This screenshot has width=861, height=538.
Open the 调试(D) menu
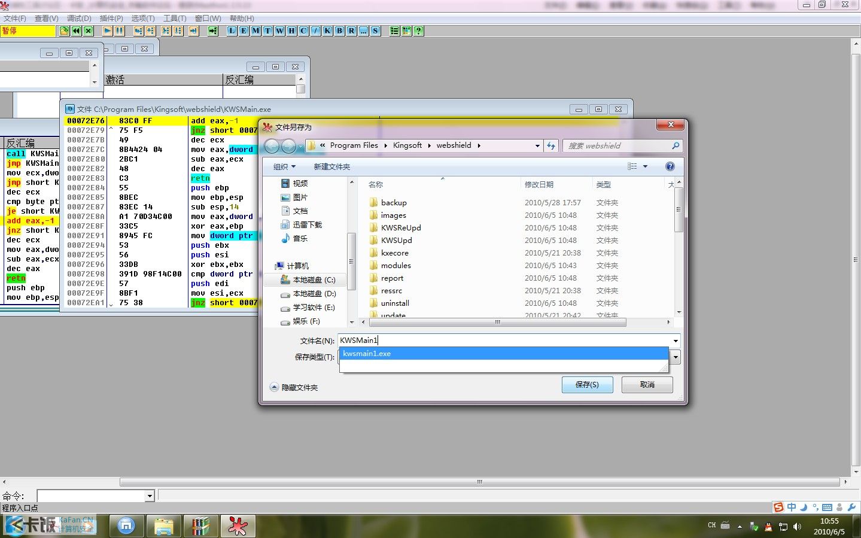coord(79,19)
